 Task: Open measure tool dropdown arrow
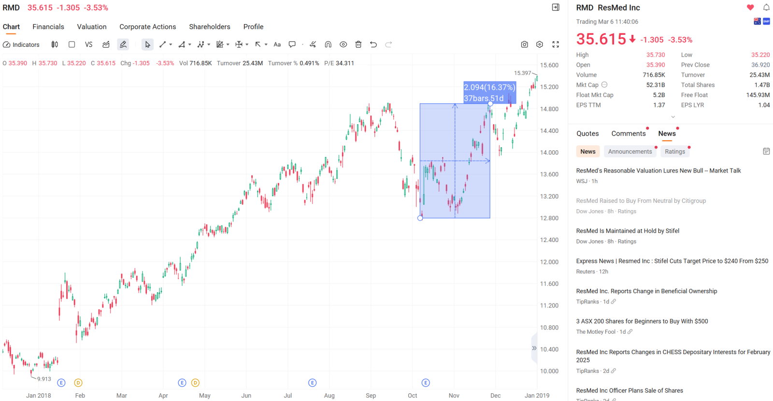[x=247, y=44]
